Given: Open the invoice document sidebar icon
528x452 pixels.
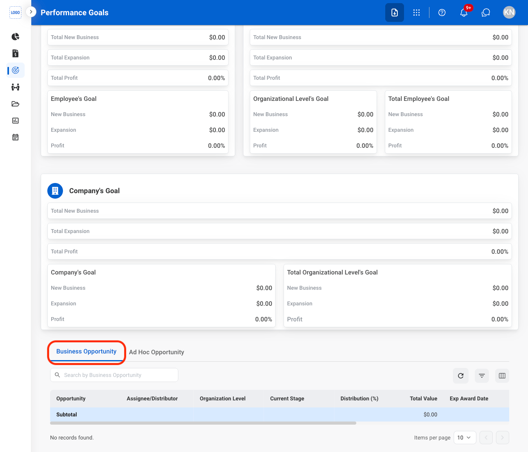Looking at the screenshot, I should (x=15, y=54).
